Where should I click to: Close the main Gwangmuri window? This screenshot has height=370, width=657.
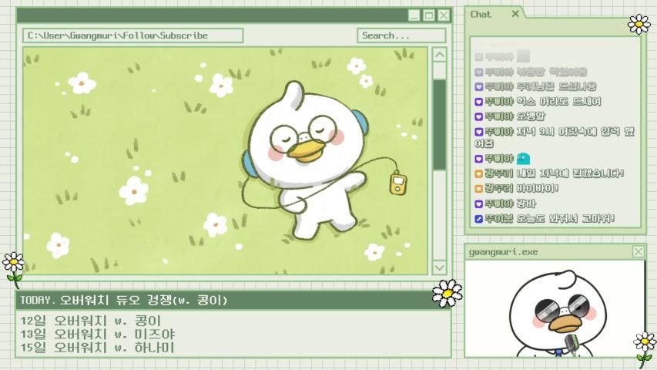click(x=444, y=15)
